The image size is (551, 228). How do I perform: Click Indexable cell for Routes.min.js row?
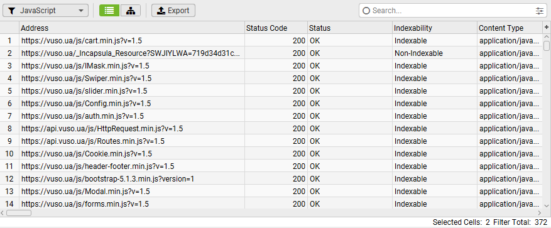point(435,141)
